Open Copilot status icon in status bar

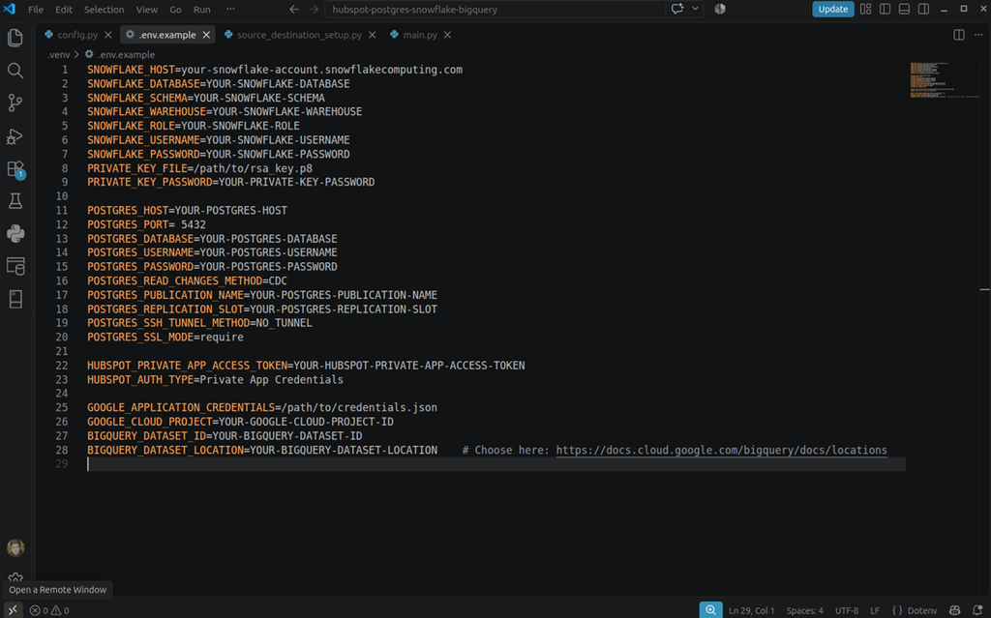pos(954,610)
